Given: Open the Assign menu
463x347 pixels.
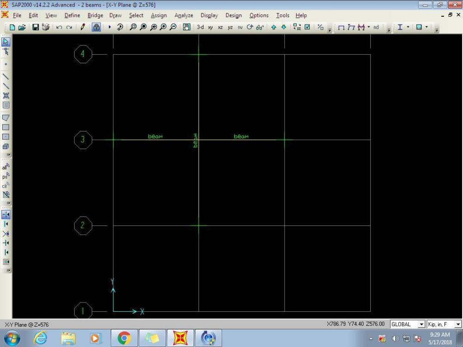Looking at the screenshot, I should [x=158, y=15].
